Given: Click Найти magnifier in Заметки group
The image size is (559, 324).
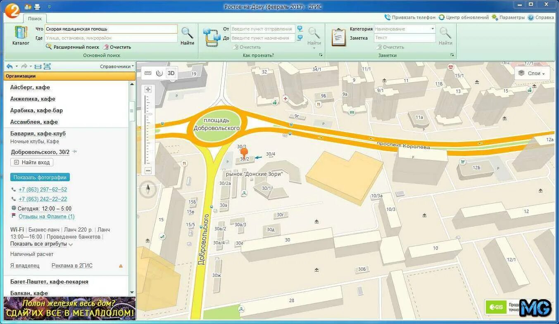Looking at the screenshot, I should pyautogui.click(x=445, y=35).
